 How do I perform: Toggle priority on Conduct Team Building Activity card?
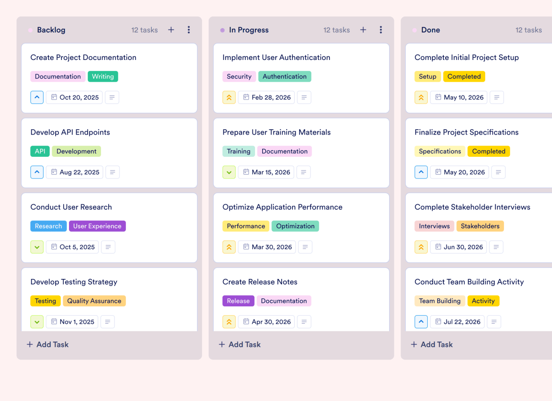(x=421, y=322)
